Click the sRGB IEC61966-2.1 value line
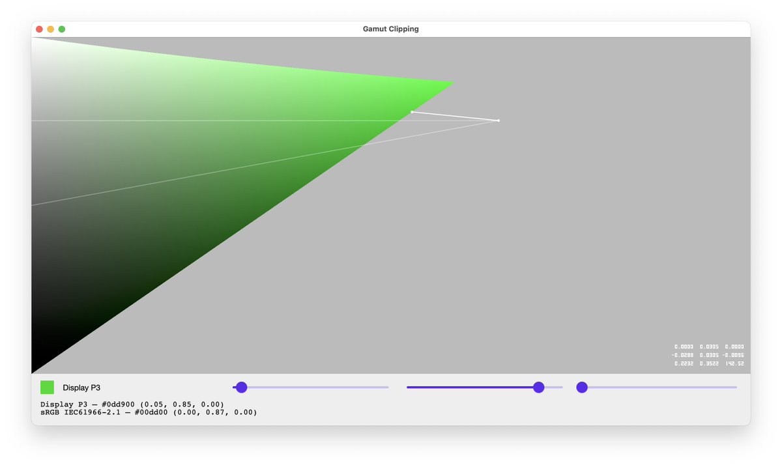This screenshot has height=467, width=782. click(x=149, y=412)
